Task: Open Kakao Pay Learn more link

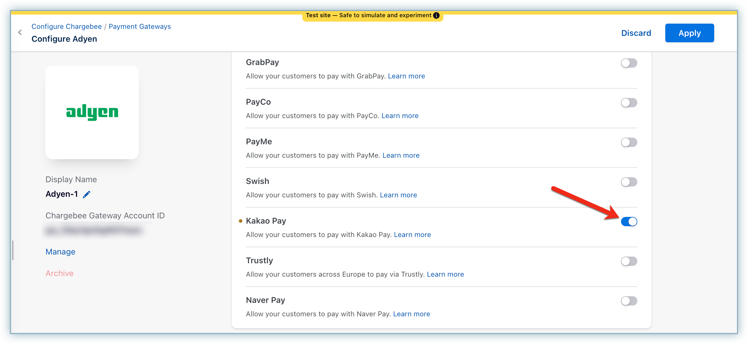Action: (x=412, y=235)
